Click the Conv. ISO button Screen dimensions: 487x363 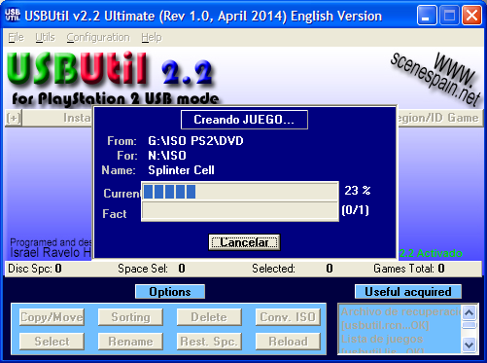(288, 317)
